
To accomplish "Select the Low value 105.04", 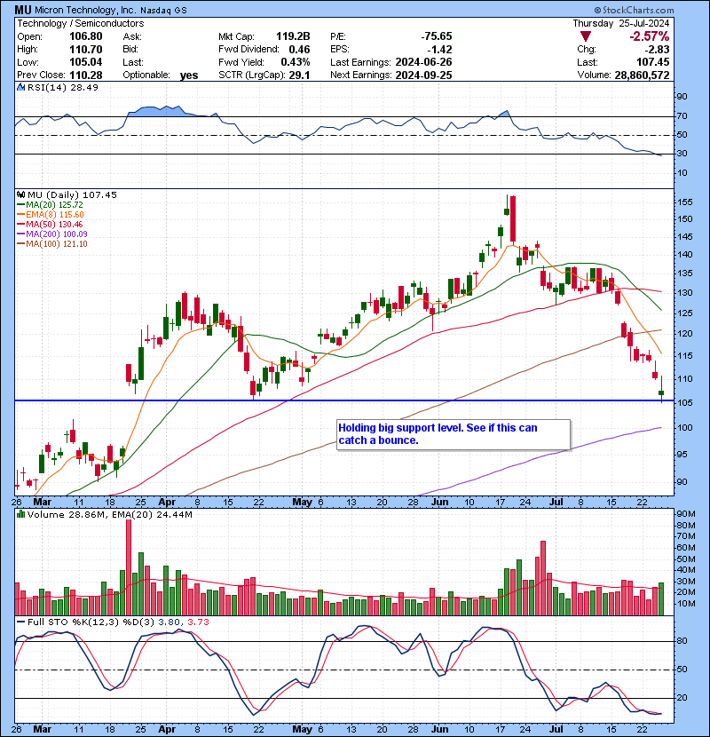I will (85, 62).
